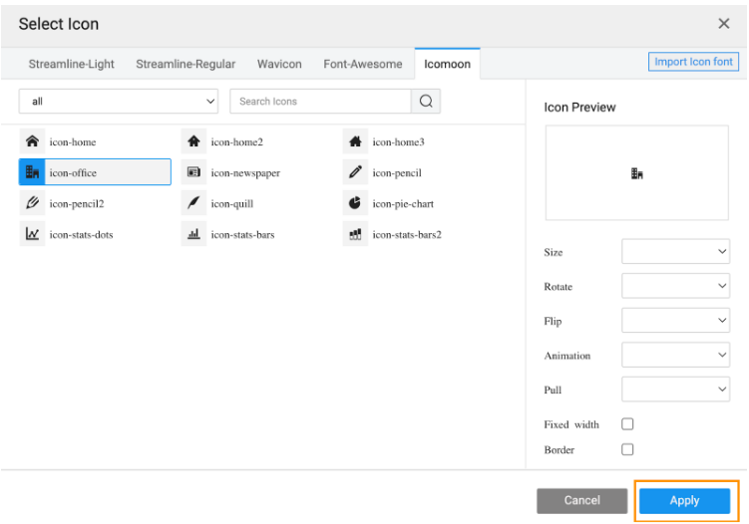Click the Search Icons input field
Viewport: 749px width, 524px height.
(x=320, y=102)
